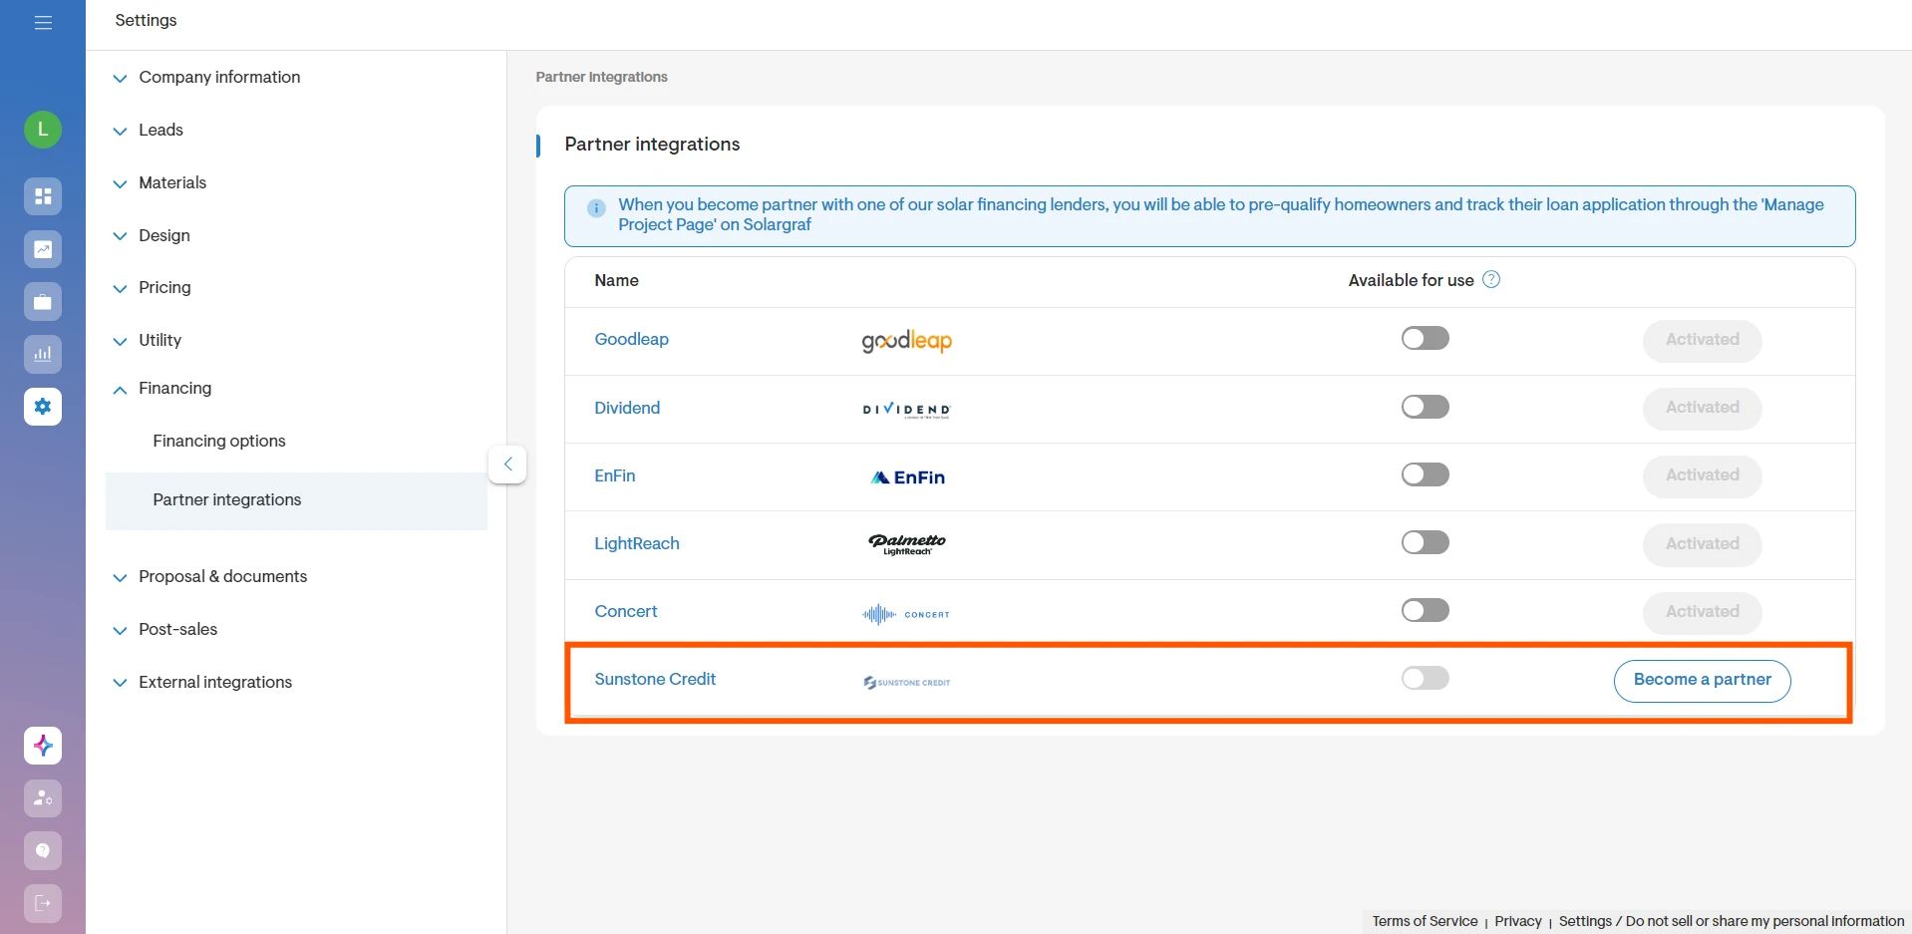1912x934 pixels.
Task: Open the bar chart reports sidebar icon
Action: click(43, 354)
